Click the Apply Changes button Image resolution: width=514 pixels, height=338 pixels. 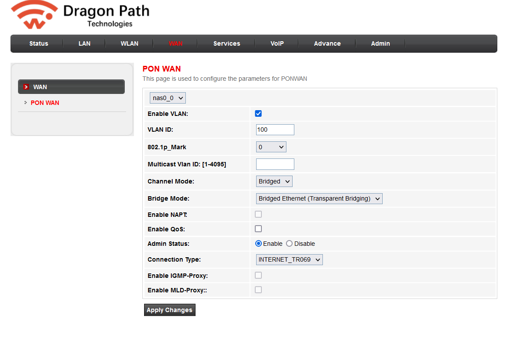point(170,310)
